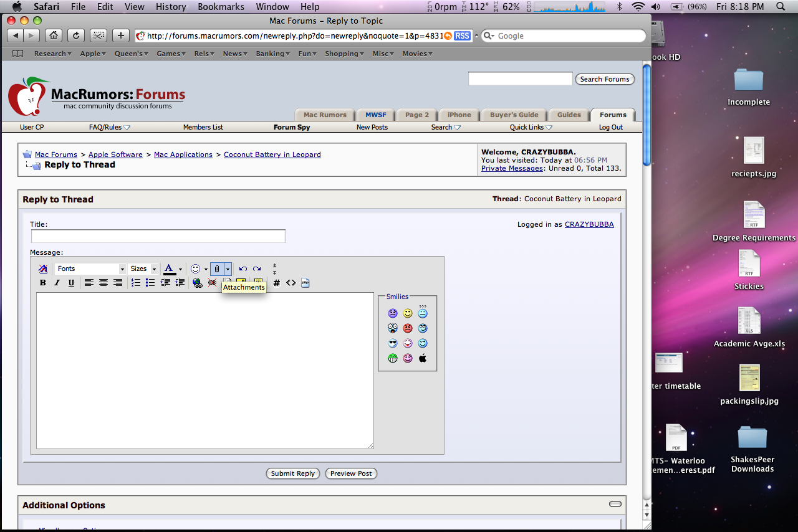This screenshot has width=798, height=532.
Task: Expand the Quick Links menu
Action: [x=531, y=127]
